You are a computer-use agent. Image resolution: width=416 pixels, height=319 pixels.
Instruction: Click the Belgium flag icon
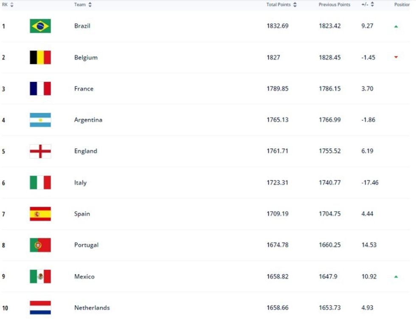40,57
